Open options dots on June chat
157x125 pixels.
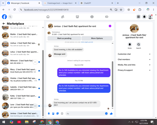coord(35,106)
